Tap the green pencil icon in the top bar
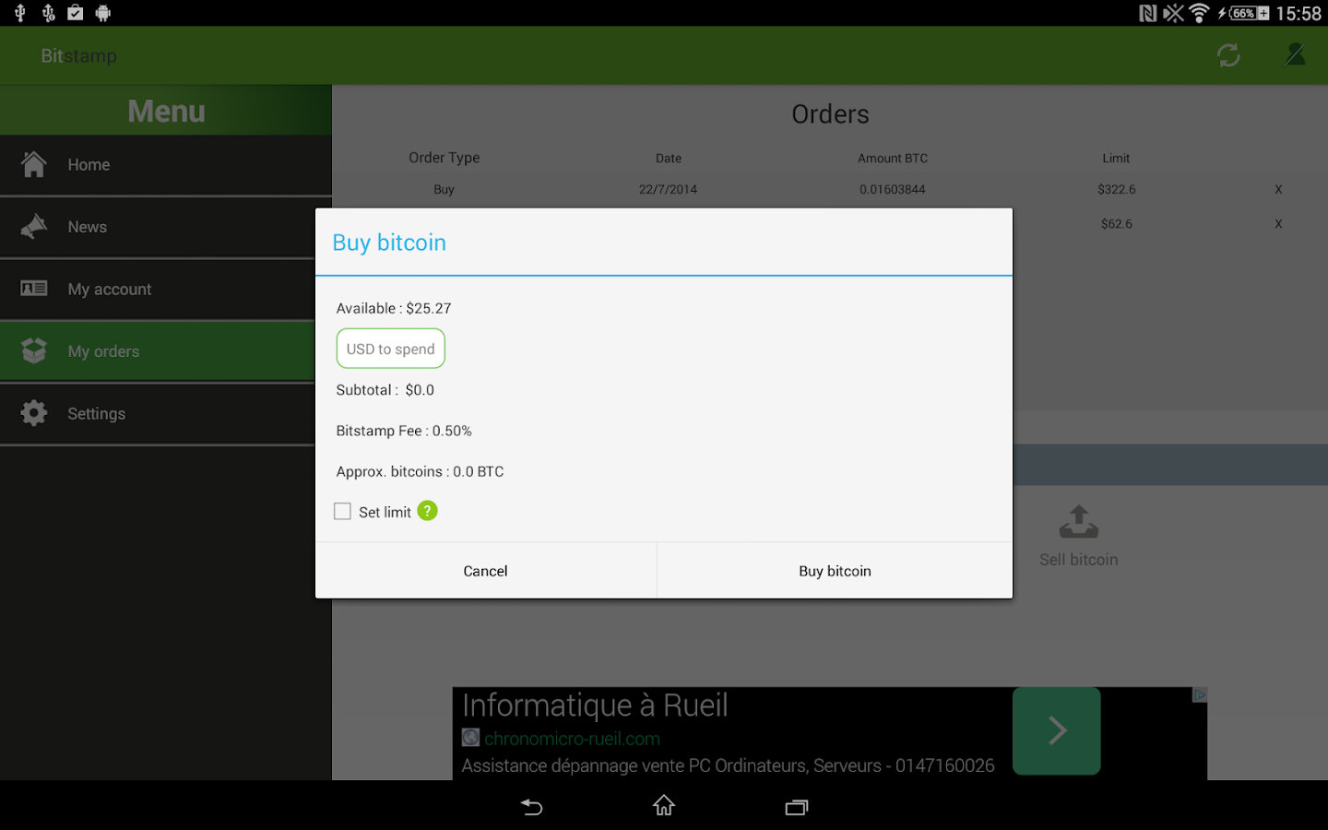The height and width of the screenshot is (830, 1328). point(1295,55)
